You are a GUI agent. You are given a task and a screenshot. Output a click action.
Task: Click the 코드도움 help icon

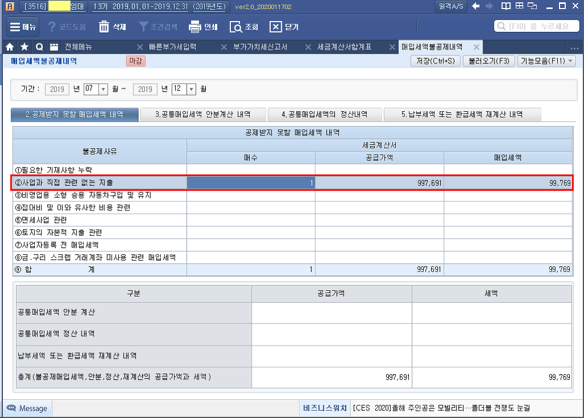tap(52, 27)
